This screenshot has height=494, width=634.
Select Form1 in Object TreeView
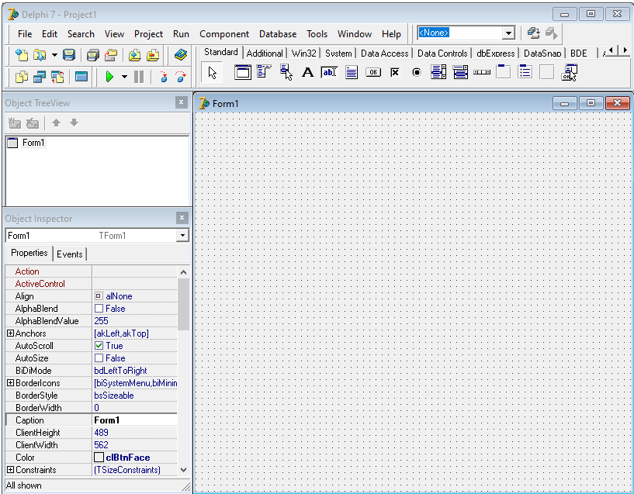33,143
